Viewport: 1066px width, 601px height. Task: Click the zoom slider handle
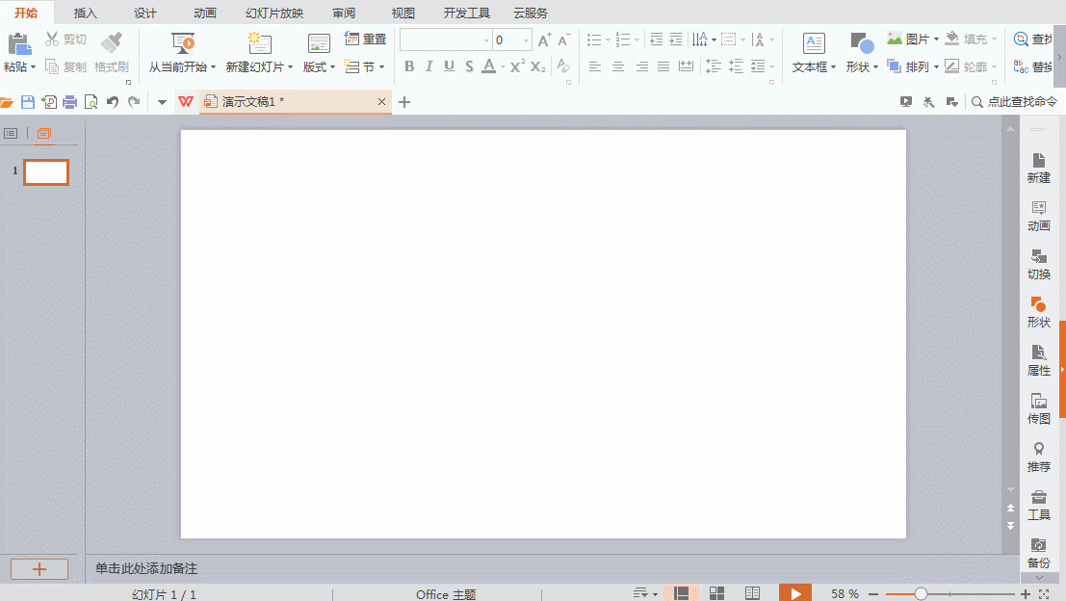click(921, 594)
